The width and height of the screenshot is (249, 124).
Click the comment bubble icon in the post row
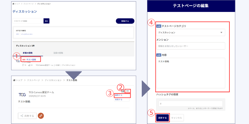[x=23, y=65]
